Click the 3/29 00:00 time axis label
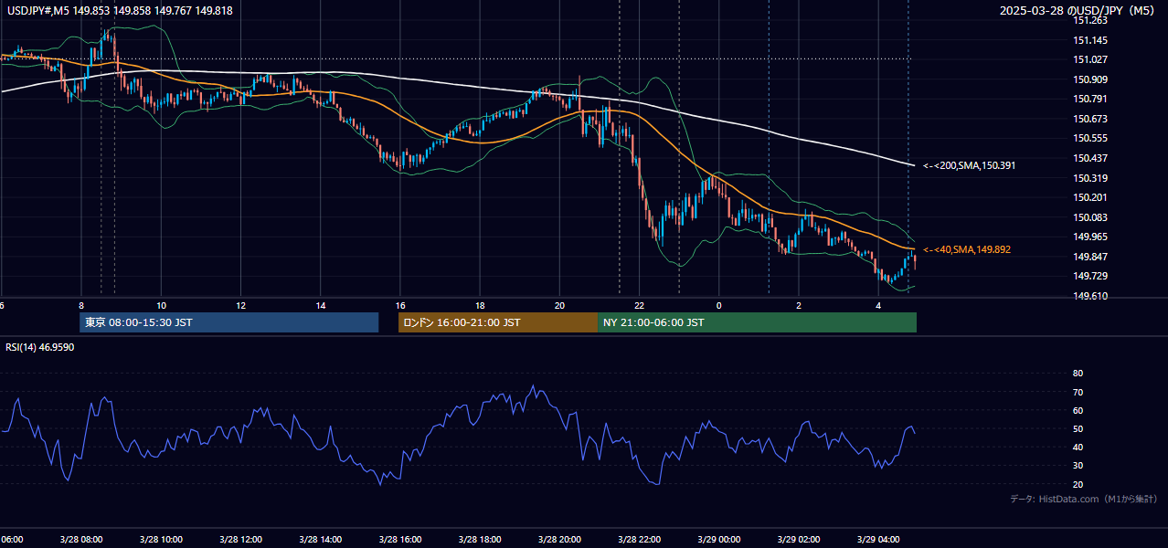 coord(718,539)
